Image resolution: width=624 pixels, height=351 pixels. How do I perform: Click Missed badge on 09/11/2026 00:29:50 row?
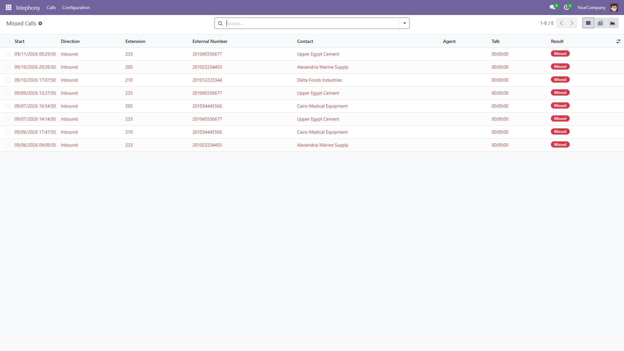[x=560, y=54]
